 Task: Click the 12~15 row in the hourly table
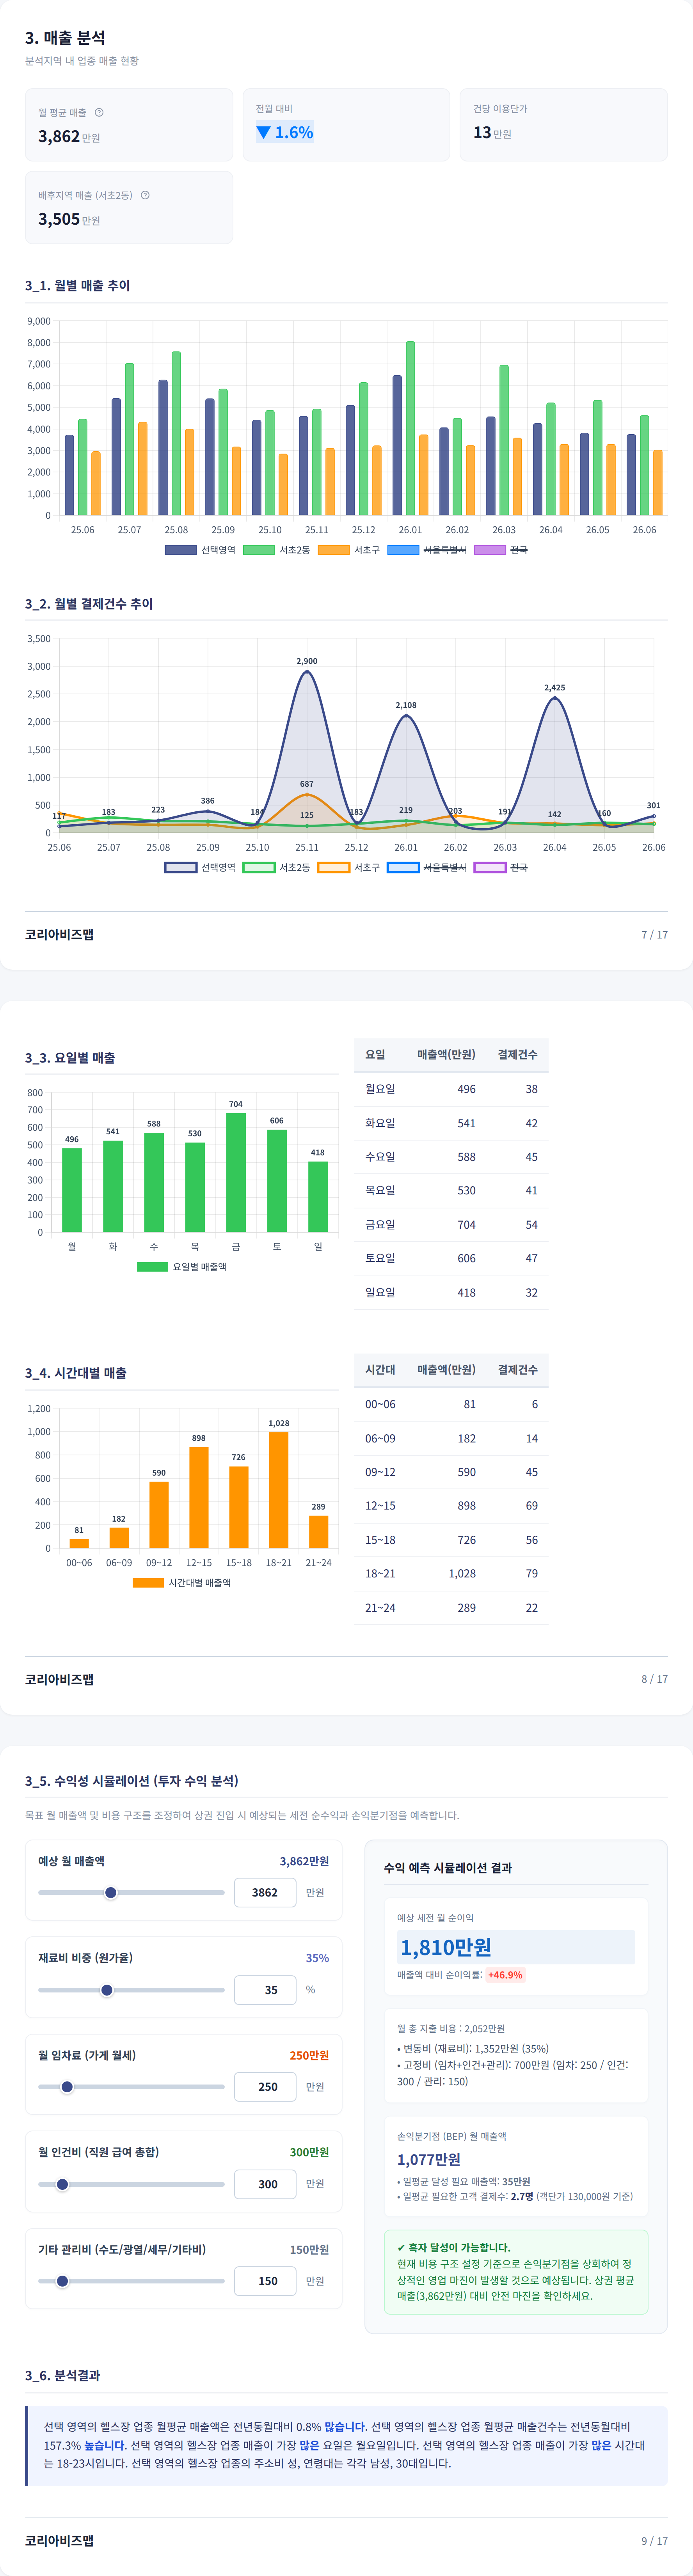point(451,1506)
